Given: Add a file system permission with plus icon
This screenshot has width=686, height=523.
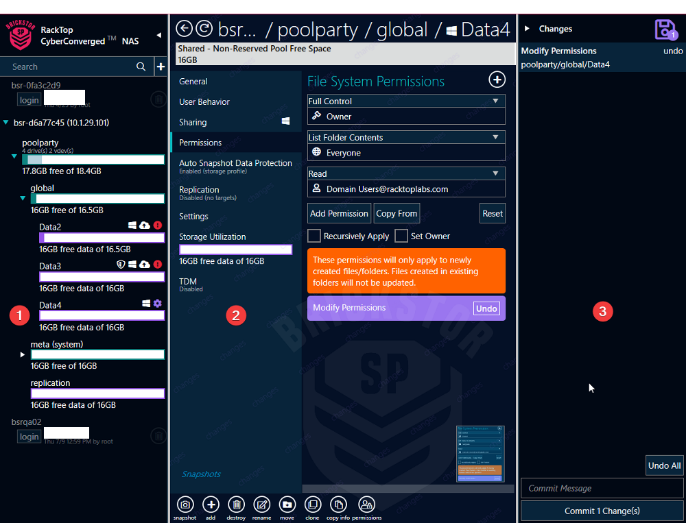Looking at the screenshot, I should [x=497, y=80].
